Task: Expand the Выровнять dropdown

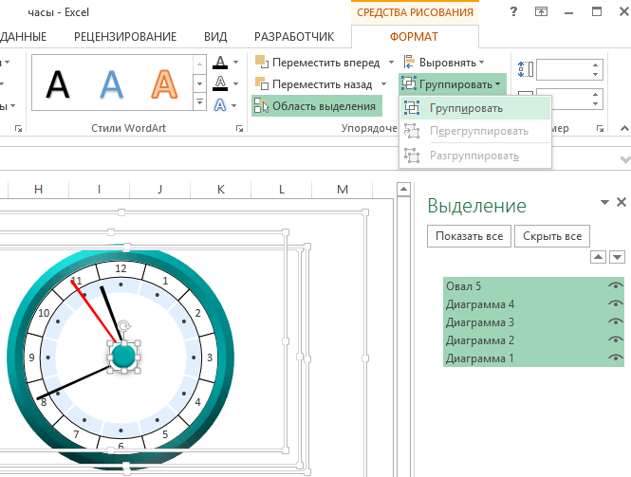Action: 446,63
